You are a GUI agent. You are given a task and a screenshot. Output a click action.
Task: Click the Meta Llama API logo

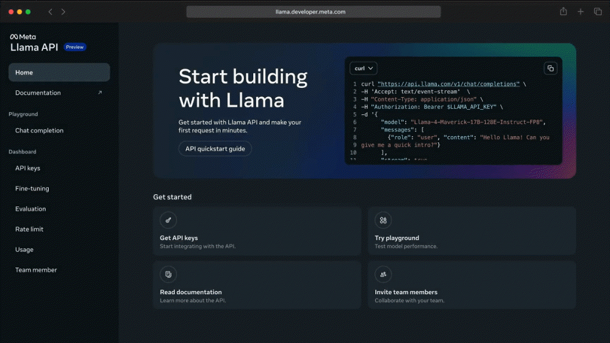(34, 43)
